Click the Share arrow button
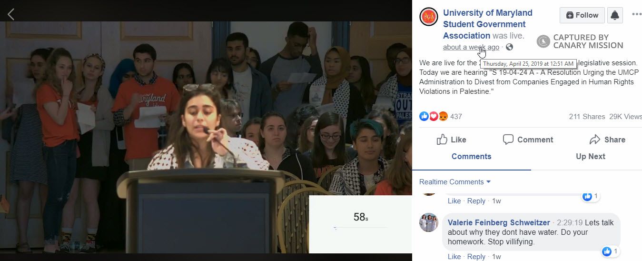 [x=607, y=140]
